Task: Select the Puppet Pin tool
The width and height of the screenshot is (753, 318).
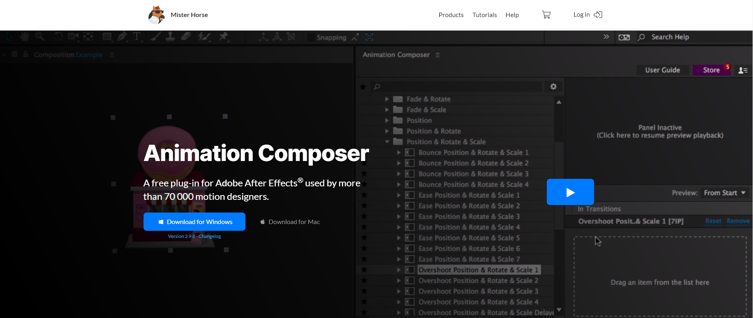Action: [x=224, y=37]
